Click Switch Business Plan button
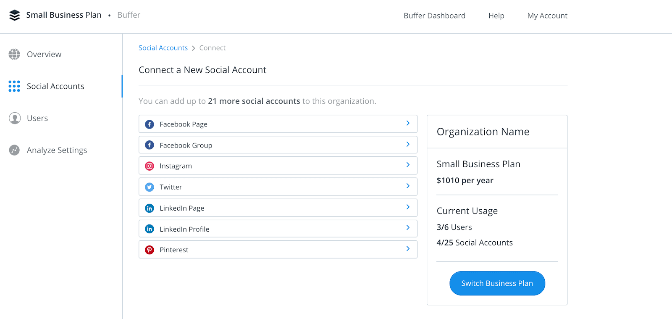 [497, 283]
